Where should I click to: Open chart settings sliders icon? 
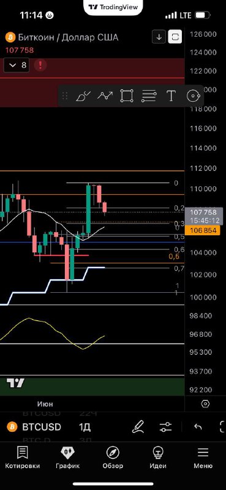pyautogui.click(x=165, y=427)
